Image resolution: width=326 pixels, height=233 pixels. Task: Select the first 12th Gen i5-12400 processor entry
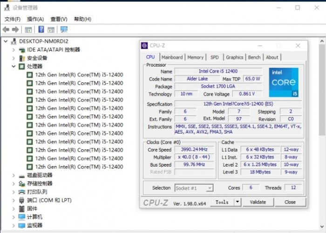pyautogui.click(x=79, y=75)
